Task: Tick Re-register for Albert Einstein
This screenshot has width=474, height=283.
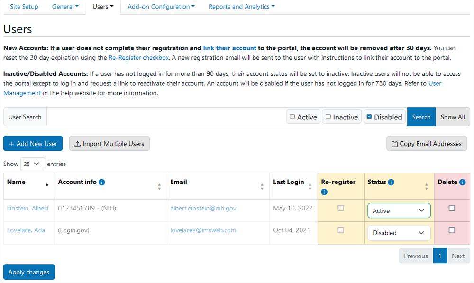Action: (341, 208)
